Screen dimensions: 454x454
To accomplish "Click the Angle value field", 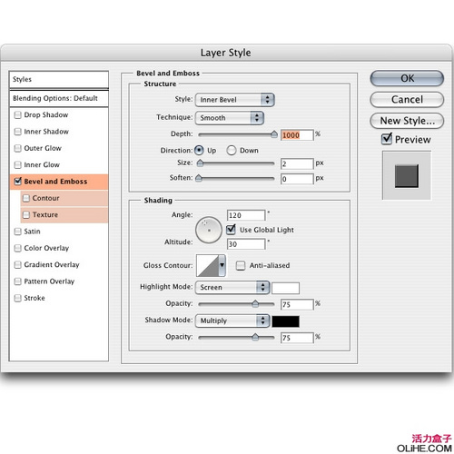I will point(246,215).
